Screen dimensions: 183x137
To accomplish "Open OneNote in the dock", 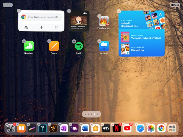I will (x=64, y=128).
